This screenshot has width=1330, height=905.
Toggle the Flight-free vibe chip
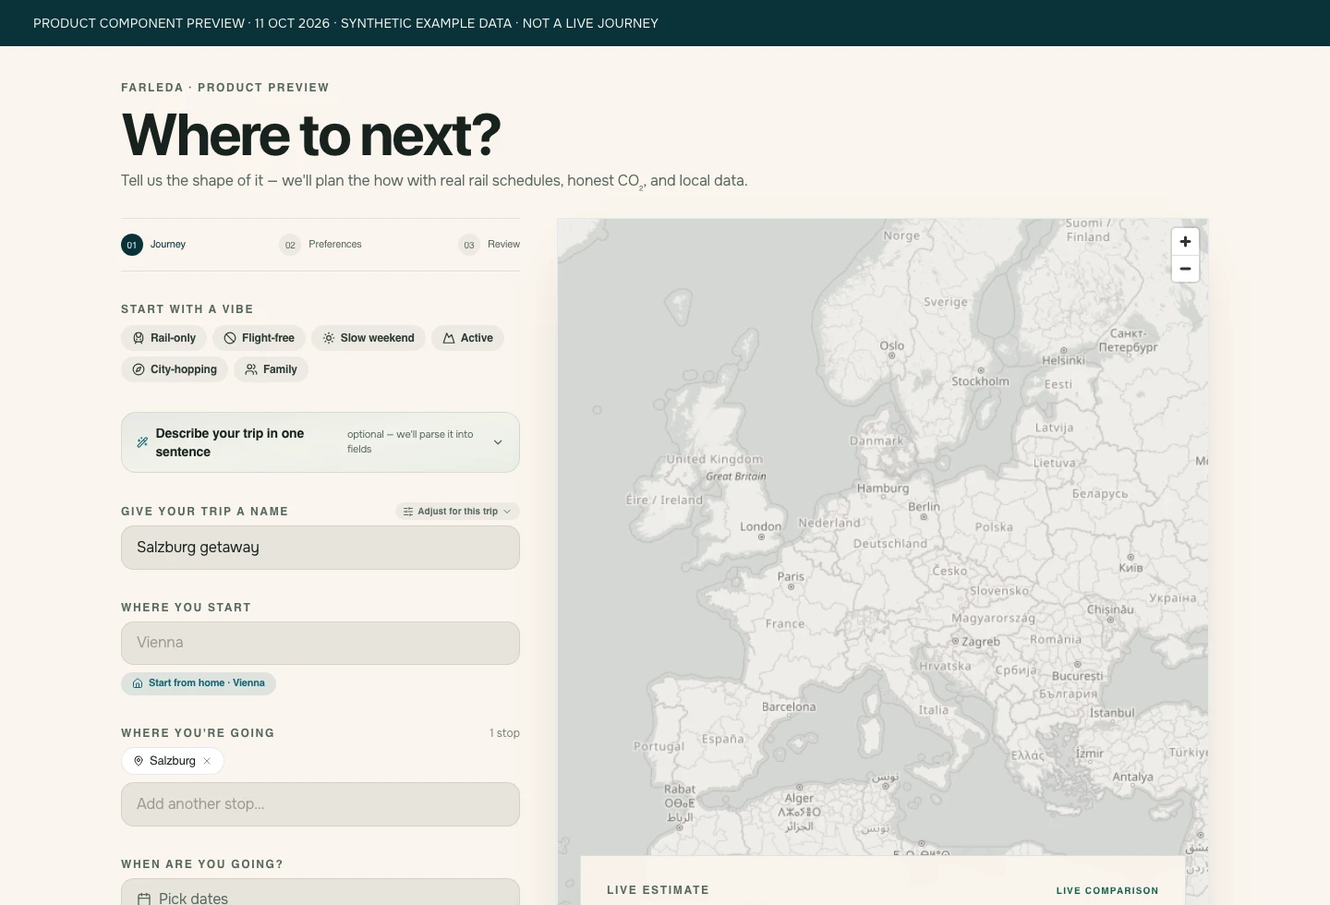tap(259, 338)
